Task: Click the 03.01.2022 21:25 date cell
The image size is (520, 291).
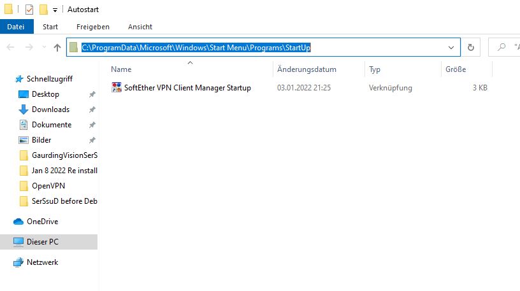Action: (x=304, y=88)
